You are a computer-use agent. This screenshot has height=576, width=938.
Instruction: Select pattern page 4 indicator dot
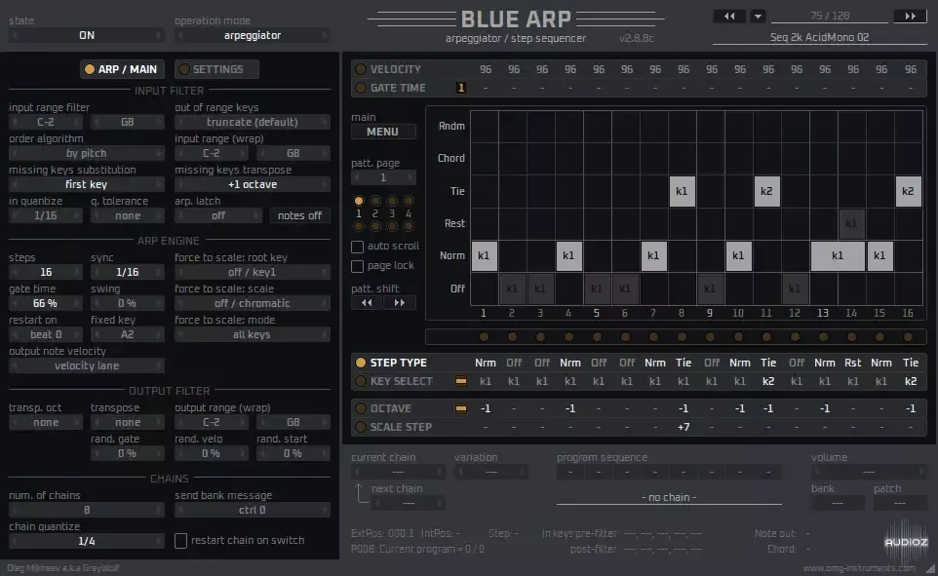tap(409, 201)
